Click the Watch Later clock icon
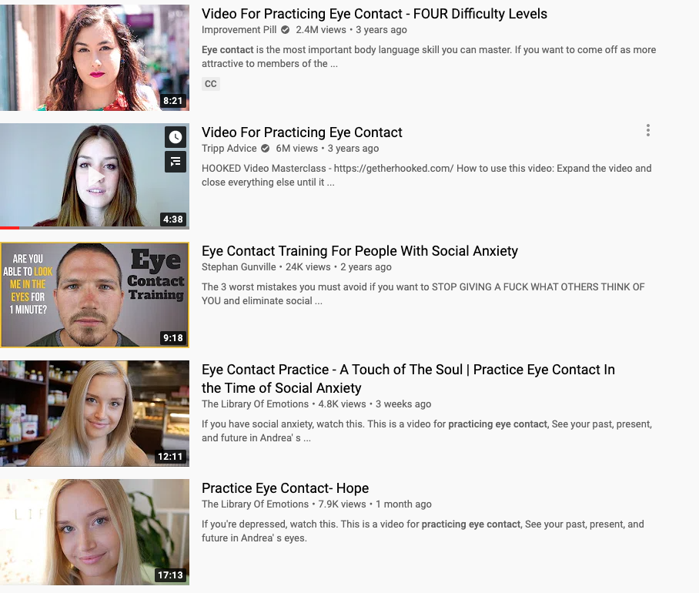699x593 pixels. point(176,137)
